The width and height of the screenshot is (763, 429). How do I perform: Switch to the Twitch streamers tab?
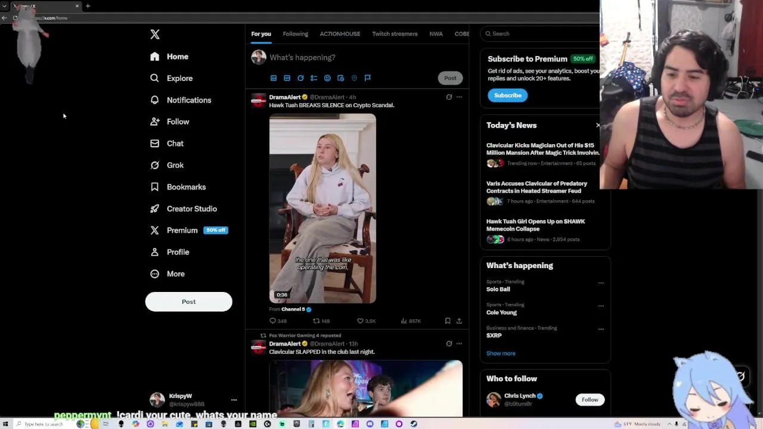(x=395, y=34)
